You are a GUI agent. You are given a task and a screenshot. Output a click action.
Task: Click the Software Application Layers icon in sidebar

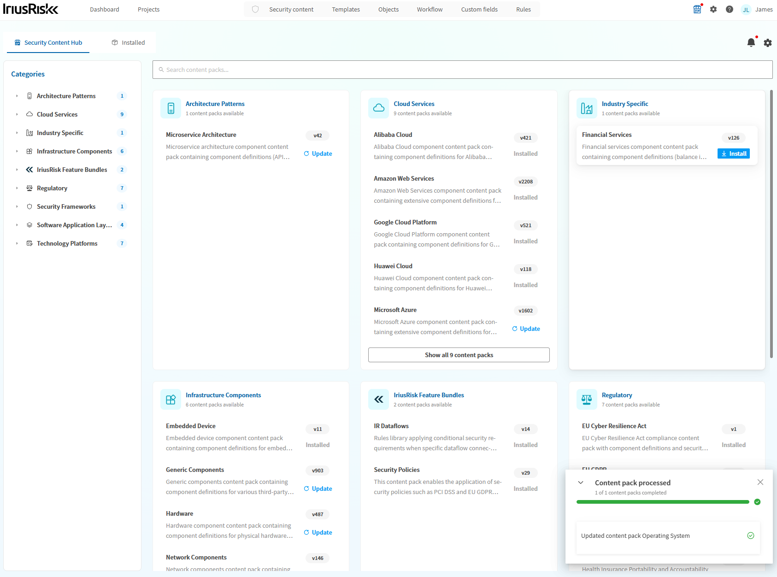tap(29, 225)
